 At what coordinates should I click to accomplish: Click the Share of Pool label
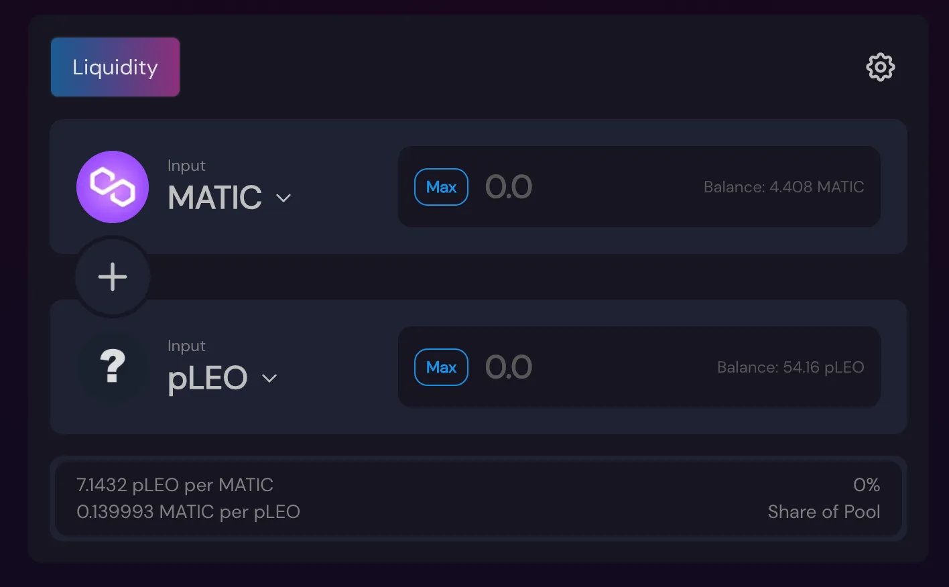[x=824, y=512]
